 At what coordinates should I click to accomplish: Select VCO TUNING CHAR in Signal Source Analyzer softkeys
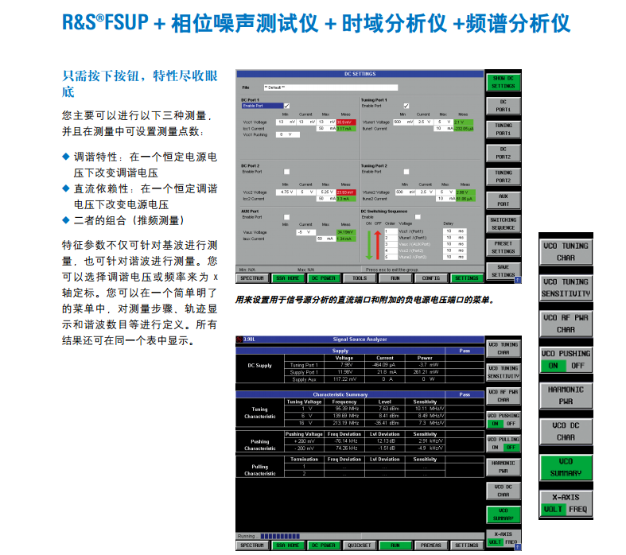(x=503, y=349)
